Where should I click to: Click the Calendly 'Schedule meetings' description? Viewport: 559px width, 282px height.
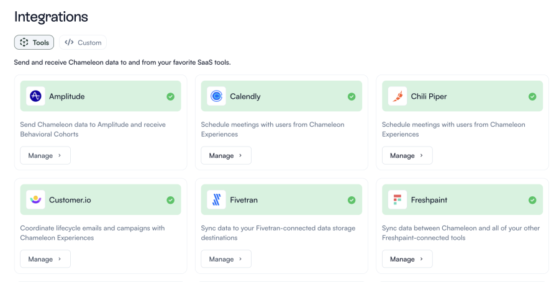coord(273,129)
